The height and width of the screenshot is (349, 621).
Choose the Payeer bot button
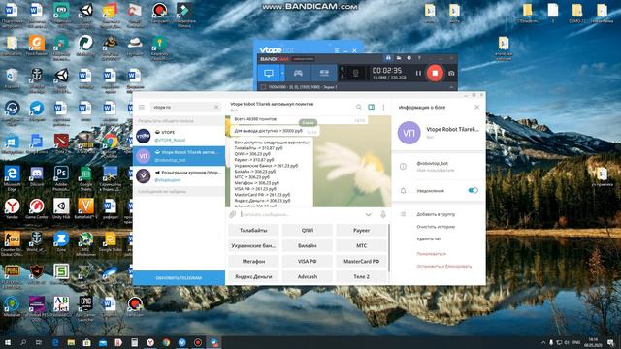click(x=361, y=230)
